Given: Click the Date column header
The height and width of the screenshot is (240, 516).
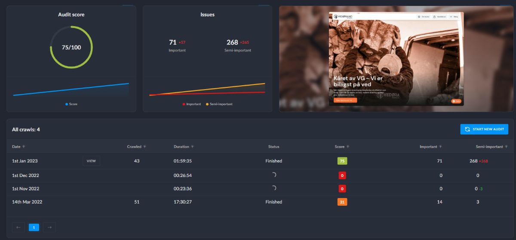Looking at the screenshot, I should pos(16,147).
